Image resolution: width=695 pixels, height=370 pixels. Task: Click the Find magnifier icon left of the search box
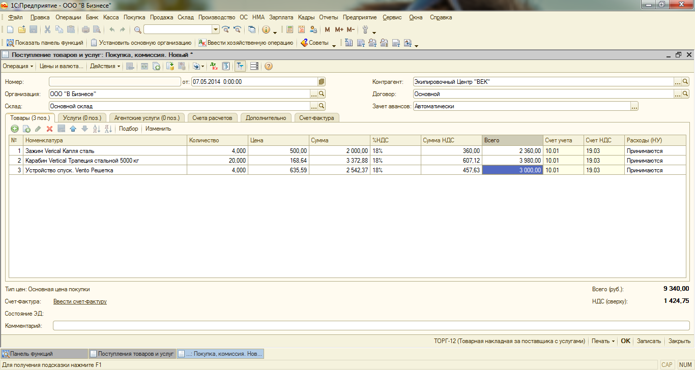138,29
